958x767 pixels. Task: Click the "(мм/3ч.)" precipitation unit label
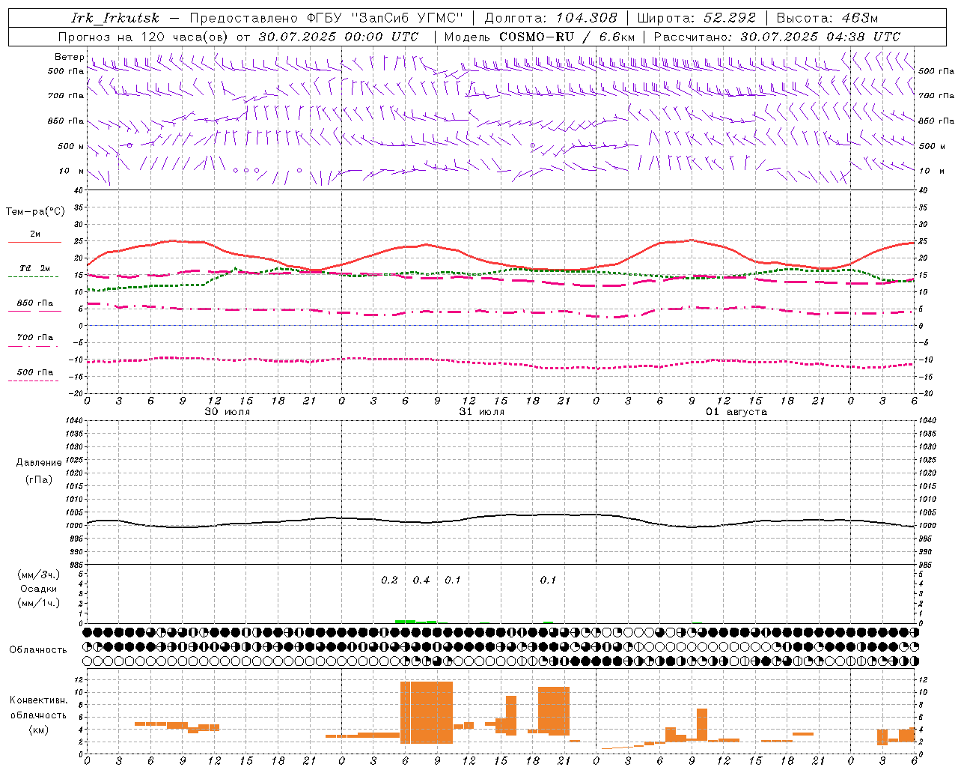(39, 575)
